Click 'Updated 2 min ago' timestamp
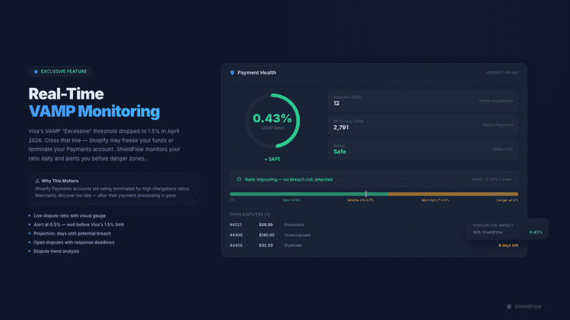Image resolution: width=570 pixels, height=320 pixels. [502, 73]
